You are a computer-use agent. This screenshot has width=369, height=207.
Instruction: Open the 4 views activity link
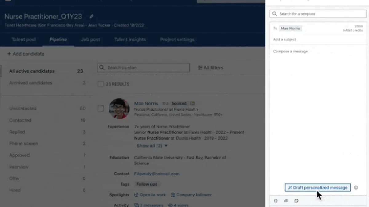178,205
